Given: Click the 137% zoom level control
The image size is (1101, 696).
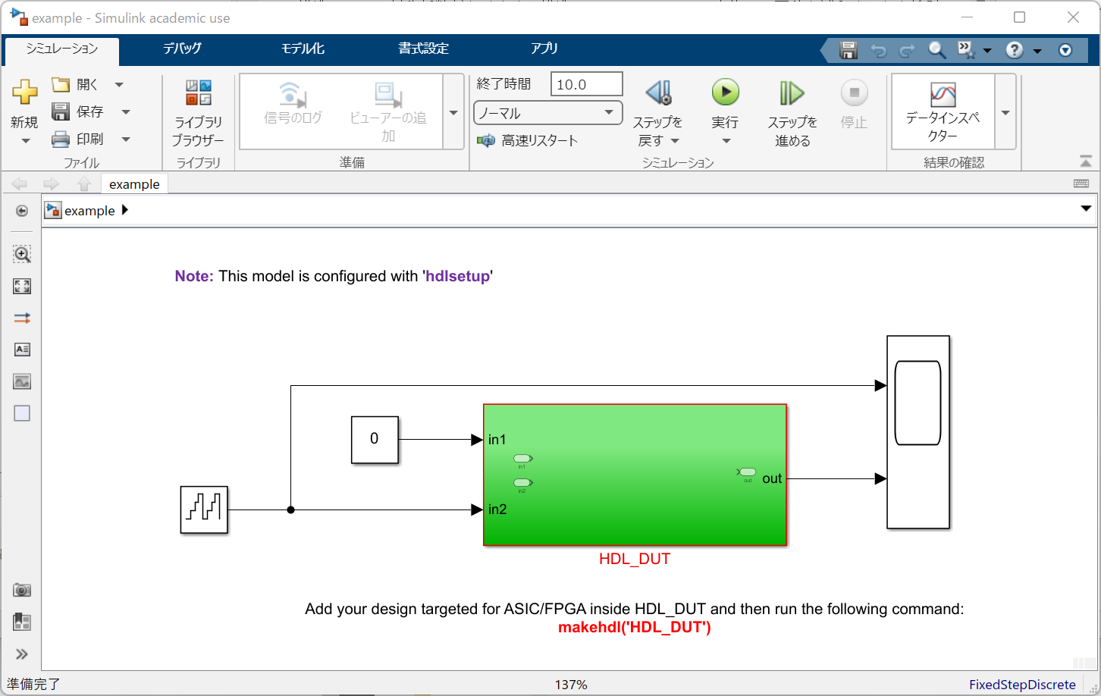Looking at the screenshot, I should click(571, 684).
